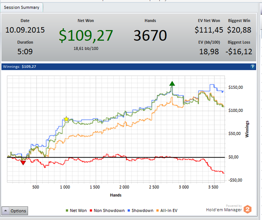Click the 2 000 hands axis label
262x220 pixels.
(x=124, y=187)
